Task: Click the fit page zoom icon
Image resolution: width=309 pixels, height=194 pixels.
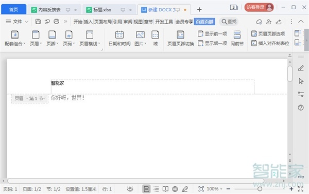Action: (x=201, y=189)
